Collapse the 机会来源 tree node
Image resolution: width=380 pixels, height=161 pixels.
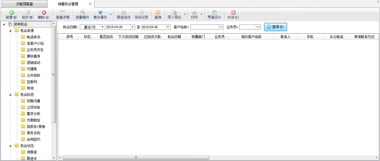[10, 31]
